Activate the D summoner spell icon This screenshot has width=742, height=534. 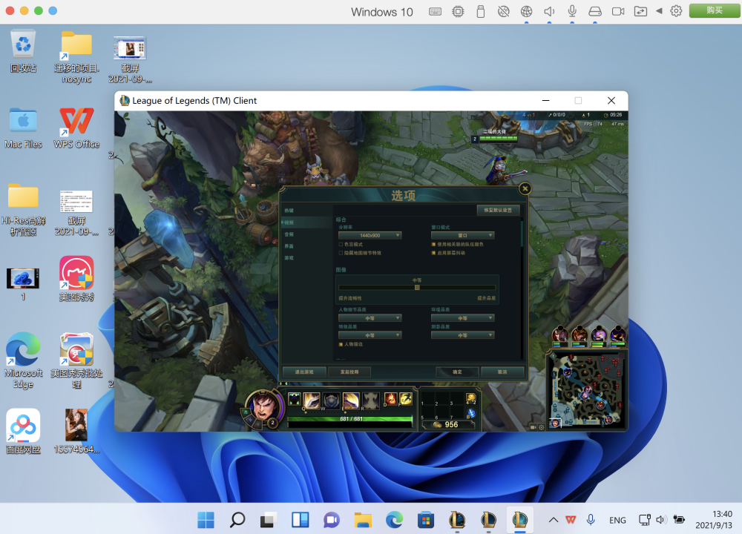tap(390, 400)
